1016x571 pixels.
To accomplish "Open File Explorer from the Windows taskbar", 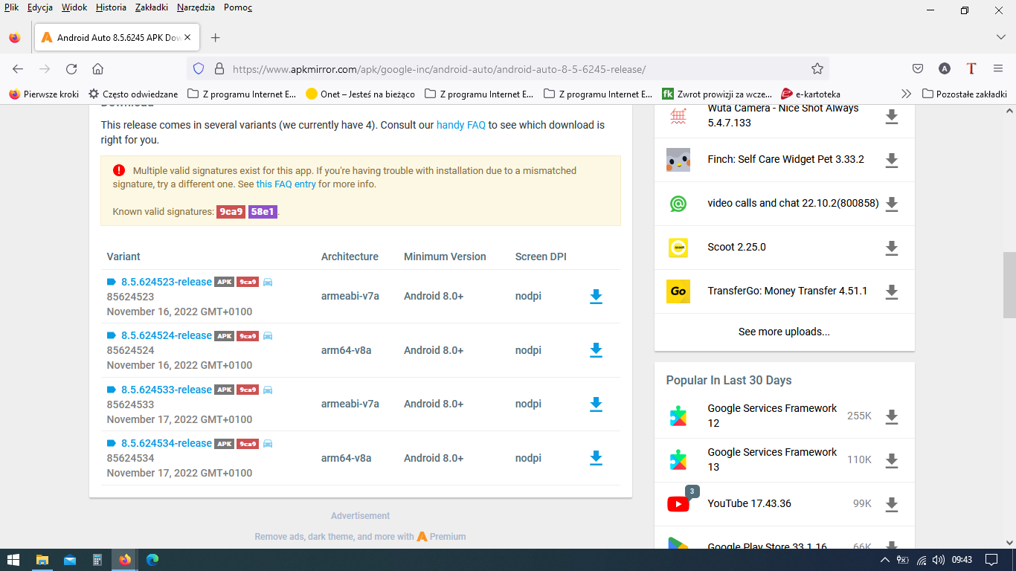I will (x=42, y=560).
